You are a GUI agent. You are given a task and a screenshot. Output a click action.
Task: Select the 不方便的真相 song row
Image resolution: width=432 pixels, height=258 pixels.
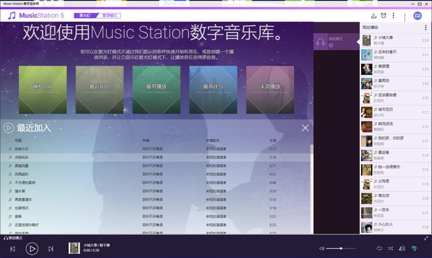[x=155, y=182]
